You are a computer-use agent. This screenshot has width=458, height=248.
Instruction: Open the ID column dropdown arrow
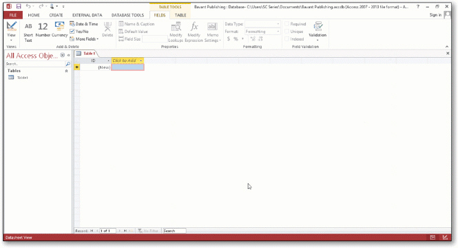pos(109,60)
